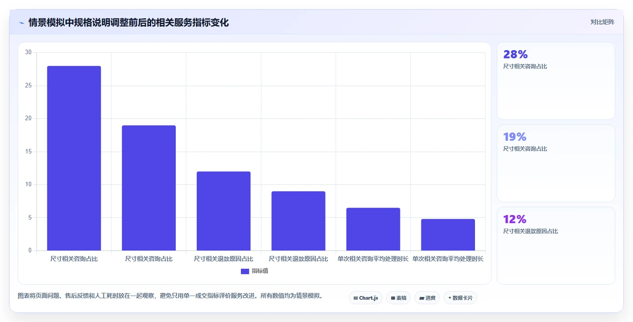Click y-axis tick label 15

point(28,152)
